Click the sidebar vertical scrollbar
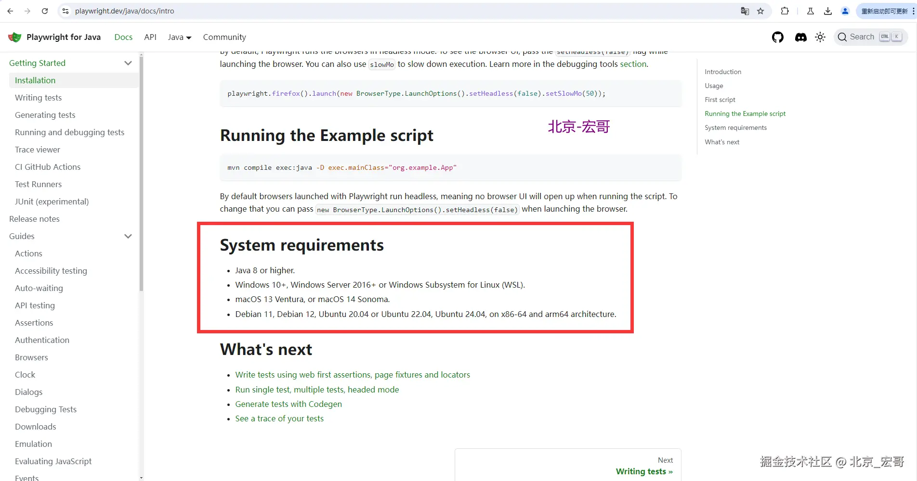The height and width of the screenshot is (481, 917). (141, 173)
